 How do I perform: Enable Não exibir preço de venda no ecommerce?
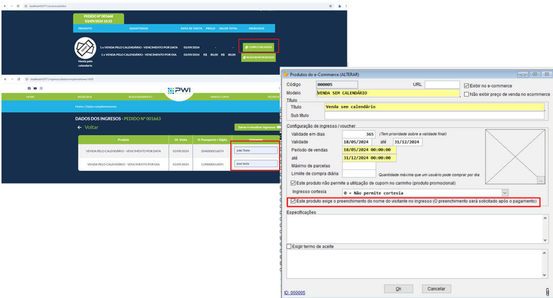pyautogui.click(x=466, y=94)
